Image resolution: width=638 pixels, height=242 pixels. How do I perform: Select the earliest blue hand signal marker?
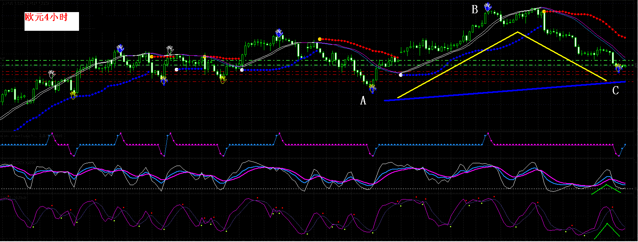[120, 49]
